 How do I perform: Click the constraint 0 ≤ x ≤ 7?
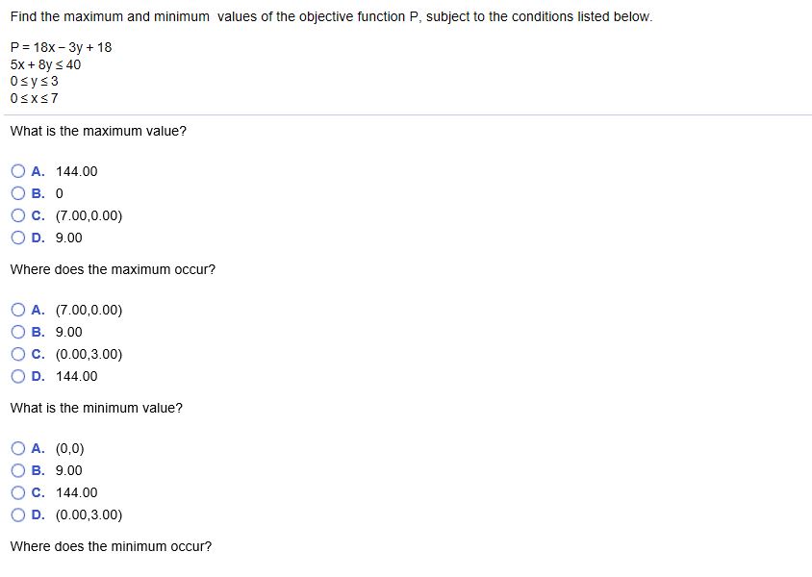[x=34, y=97]
